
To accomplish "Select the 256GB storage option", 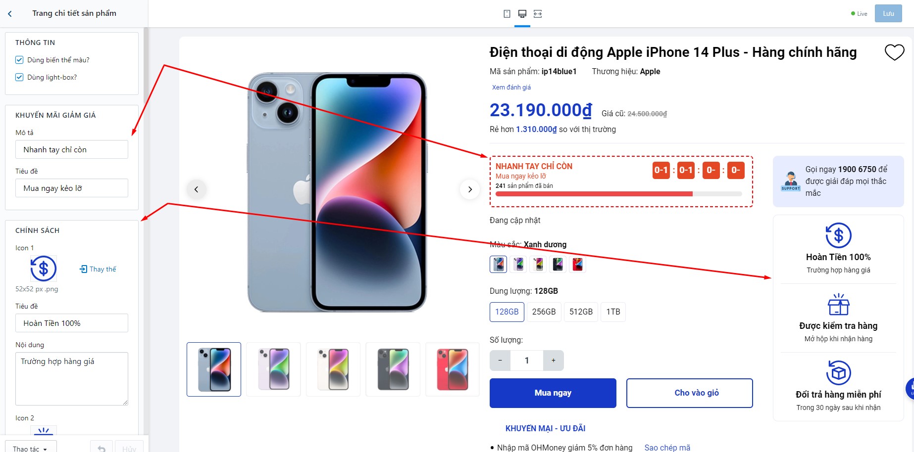I will tap(544, 312).
